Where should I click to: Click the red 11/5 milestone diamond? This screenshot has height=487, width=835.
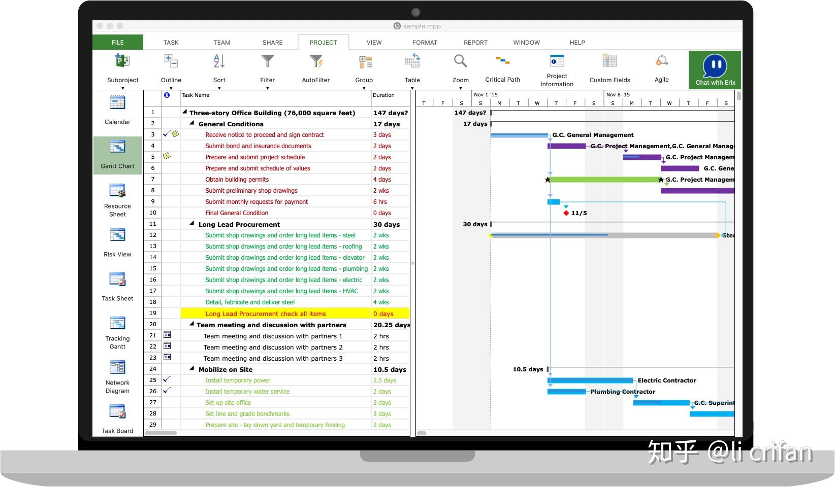(566, 213)
